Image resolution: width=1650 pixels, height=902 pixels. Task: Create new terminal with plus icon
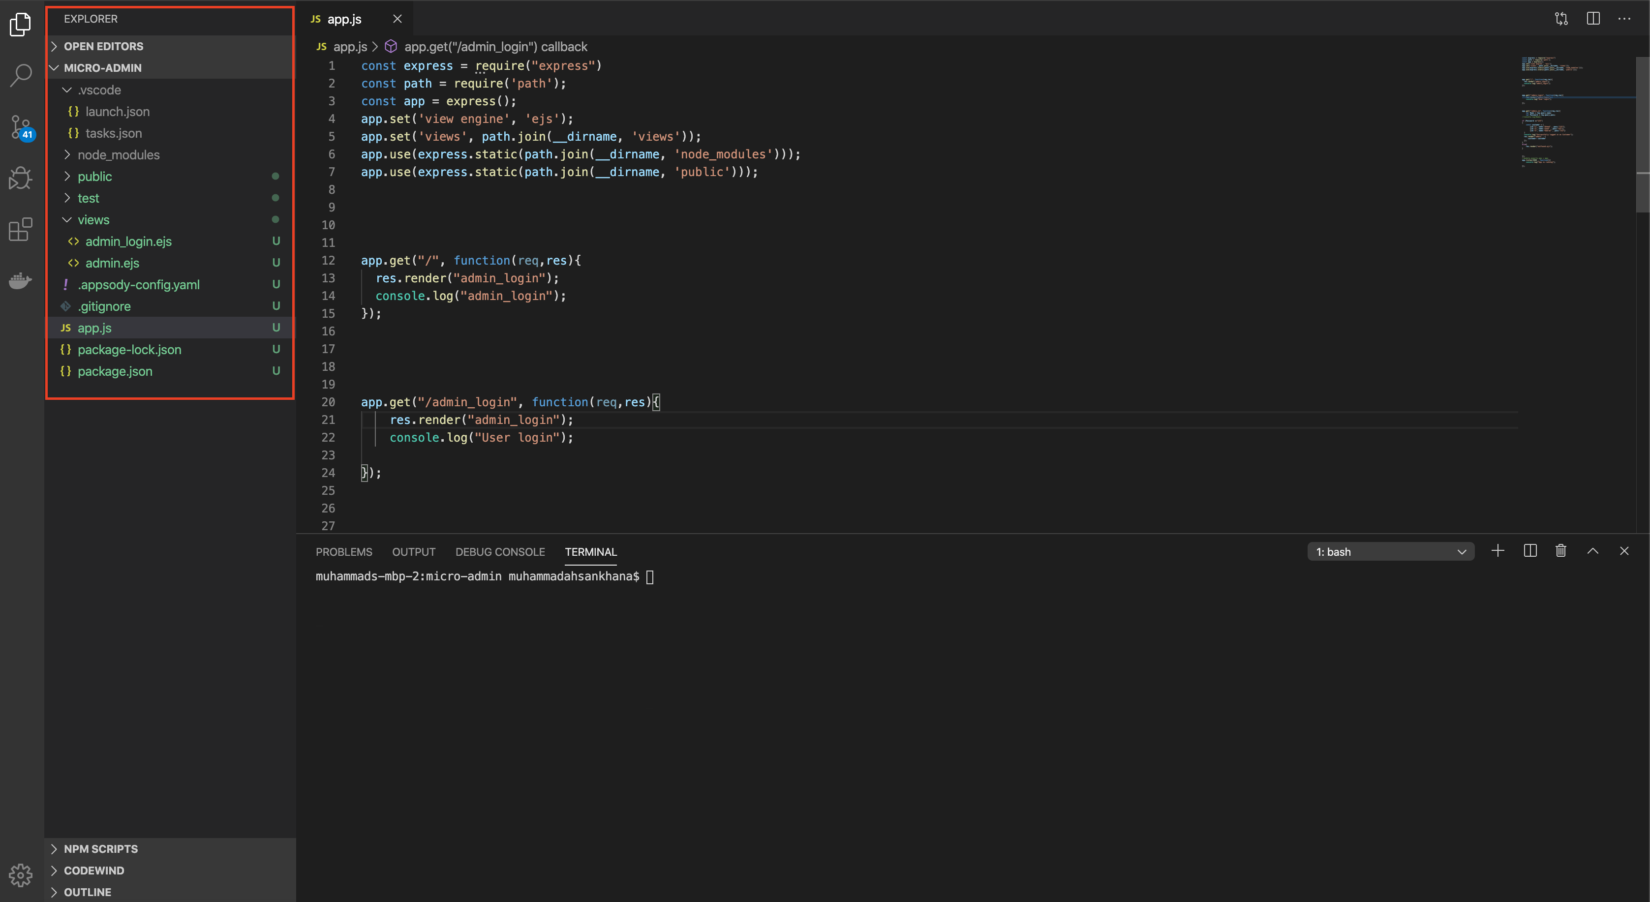(1497, 550)
